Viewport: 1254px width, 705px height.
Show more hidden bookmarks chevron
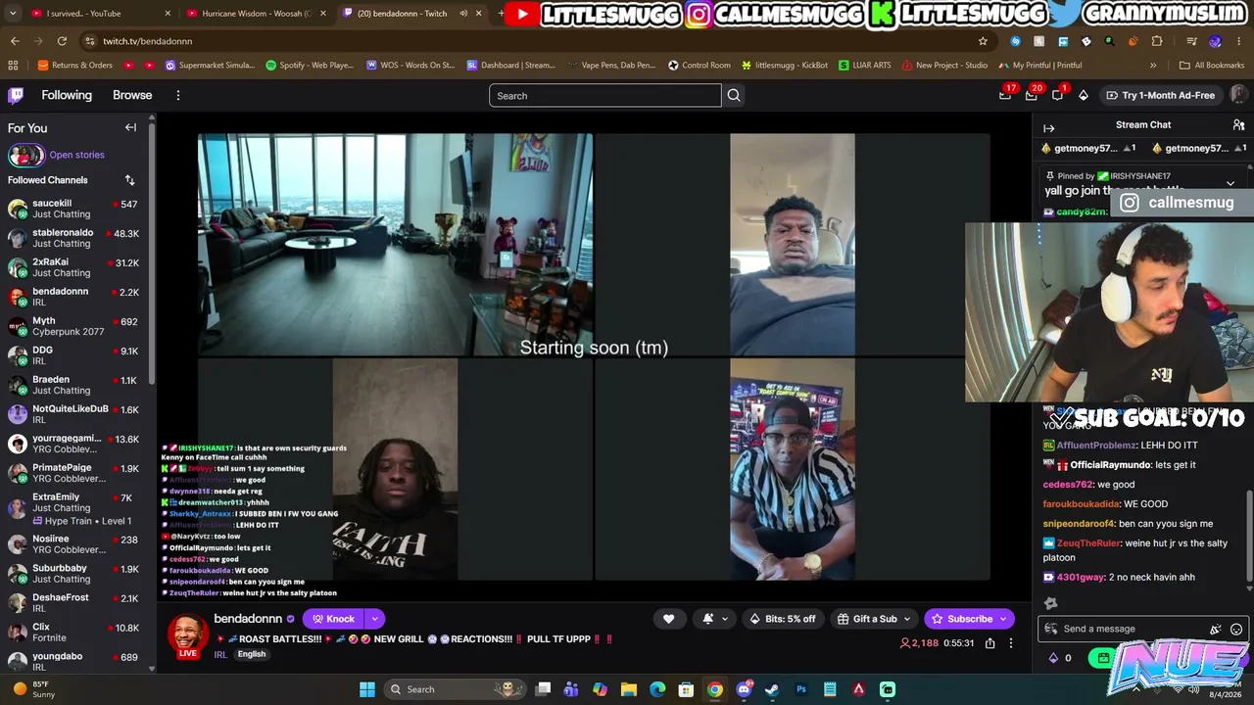tap(1153, 66)
